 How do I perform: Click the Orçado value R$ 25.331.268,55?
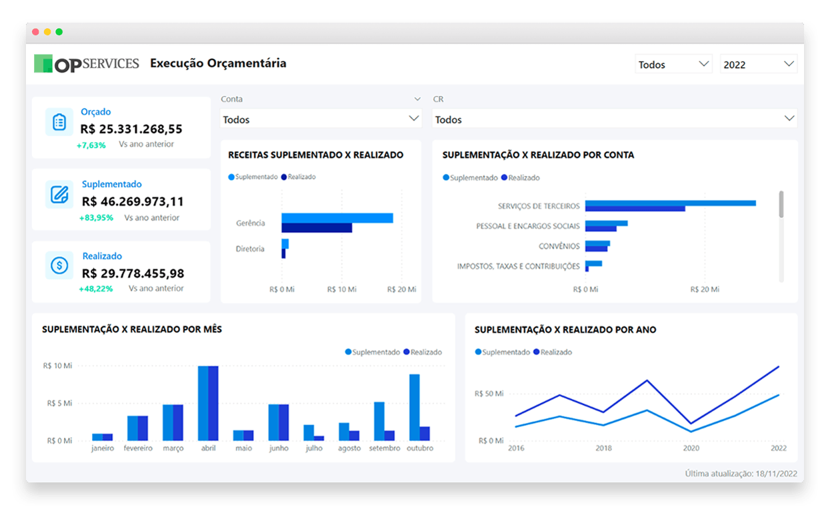point(131,129)
